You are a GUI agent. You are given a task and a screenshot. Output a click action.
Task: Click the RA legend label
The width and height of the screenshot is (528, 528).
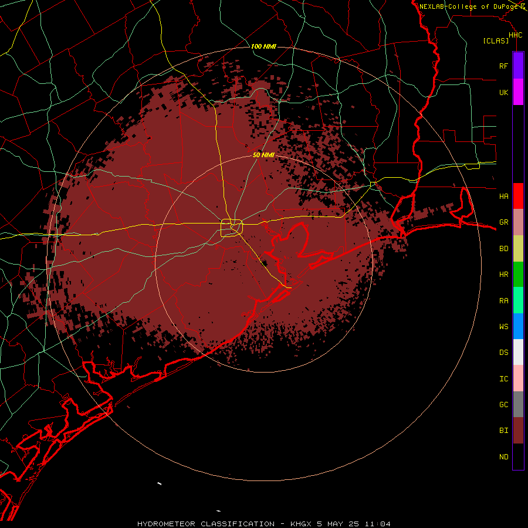pos(504,301)
